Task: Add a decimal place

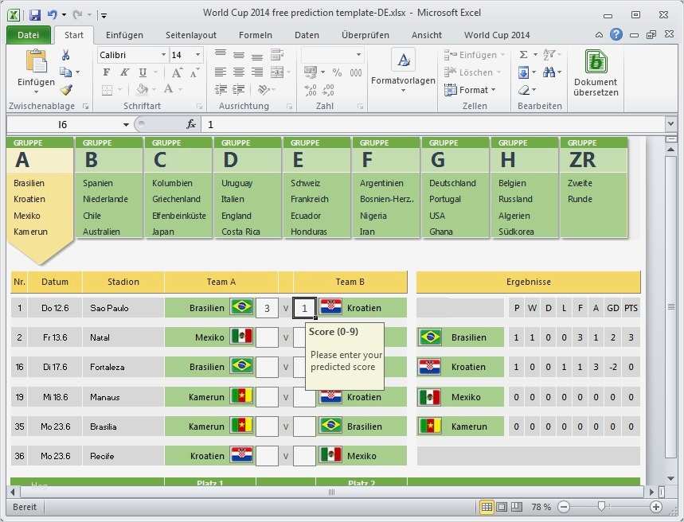Action: point(311,90)
